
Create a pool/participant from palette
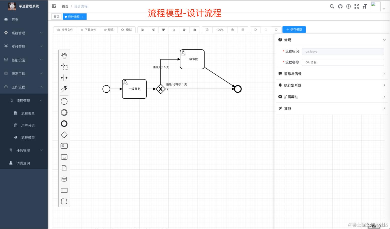64,190
